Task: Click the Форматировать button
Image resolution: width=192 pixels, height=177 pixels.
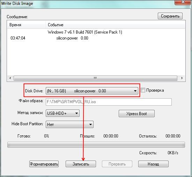Action: tap(44, 164)
